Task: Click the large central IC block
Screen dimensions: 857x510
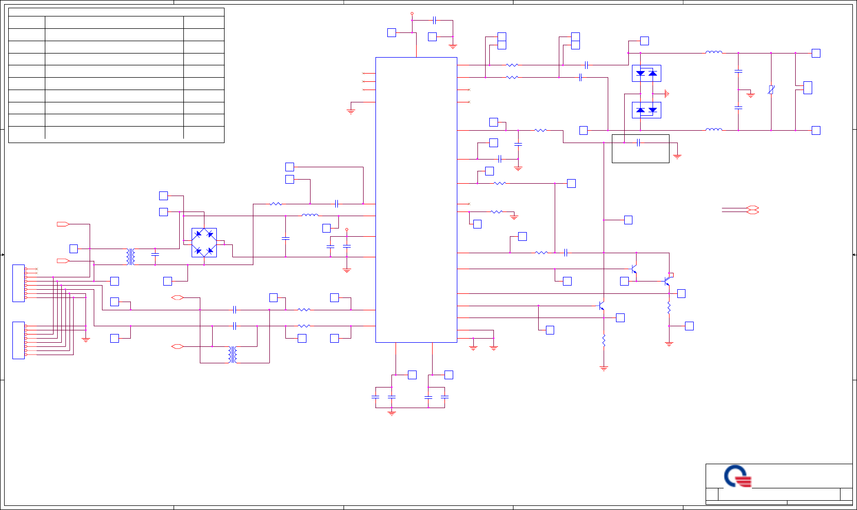Action: [x=416, y=200]
